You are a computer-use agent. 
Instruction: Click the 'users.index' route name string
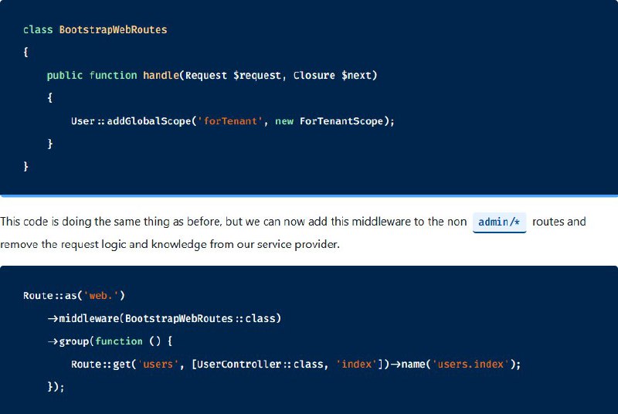[470, 364]
